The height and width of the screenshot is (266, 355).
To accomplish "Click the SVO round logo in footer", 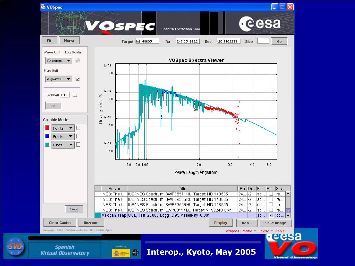I will (15, 246).
